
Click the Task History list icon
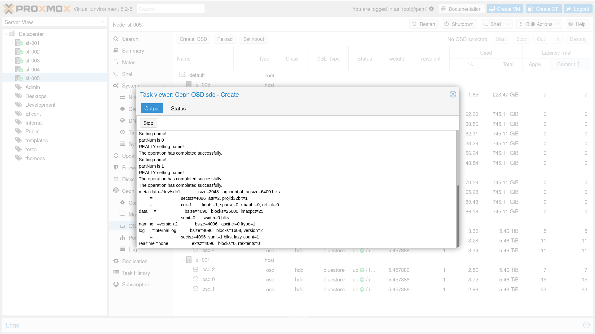116,272
